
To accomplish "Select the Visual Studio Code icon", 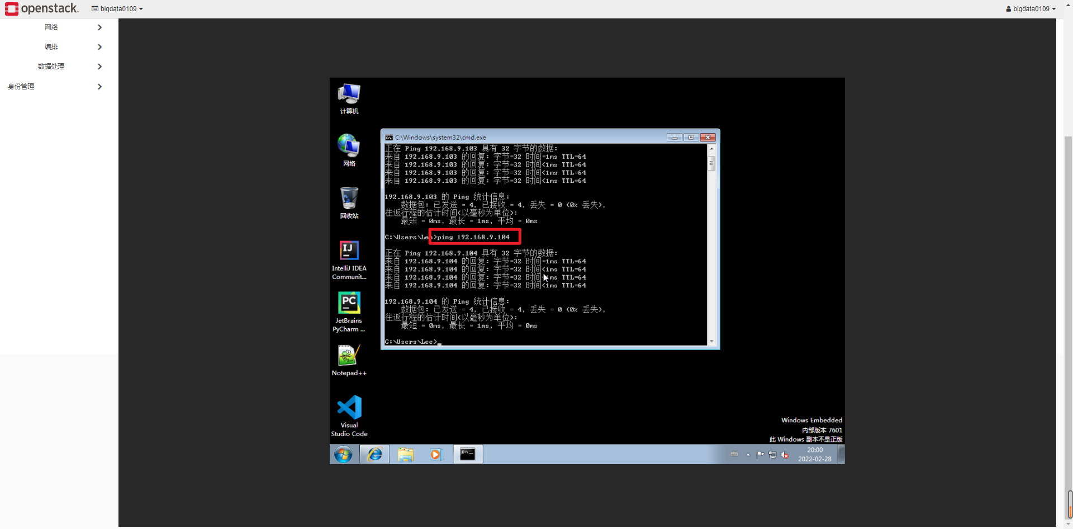I will pos(349,415).
